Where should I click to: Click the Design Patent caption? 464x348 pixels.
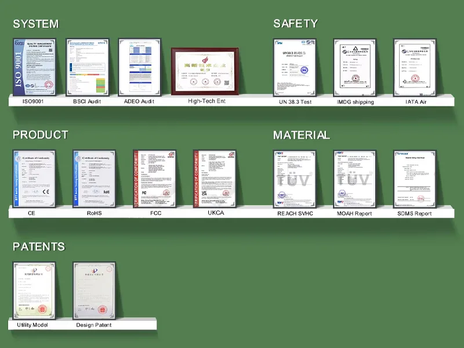tap(94, 325)
